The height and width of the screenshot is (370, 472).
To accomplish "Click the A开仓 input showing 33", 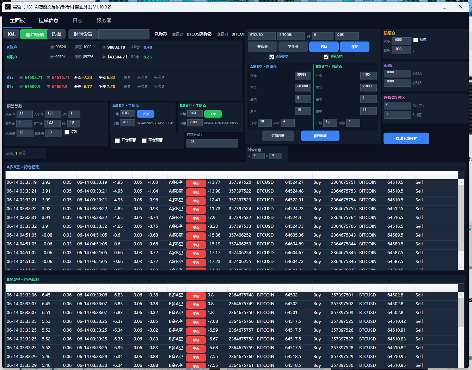I will pos(25,114).
